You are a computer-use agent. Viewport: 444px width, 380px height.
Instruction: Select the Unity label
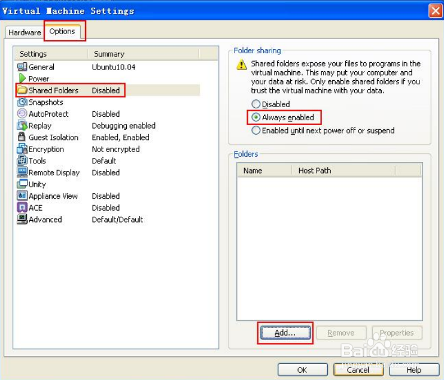pos(37,184)
